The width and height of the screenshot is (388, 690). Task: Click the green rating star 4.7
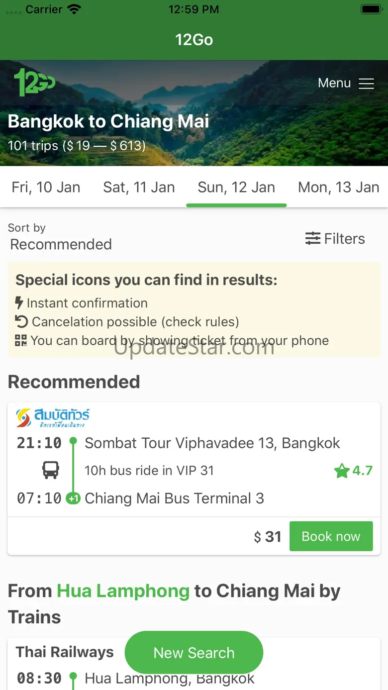pos(342,471)
